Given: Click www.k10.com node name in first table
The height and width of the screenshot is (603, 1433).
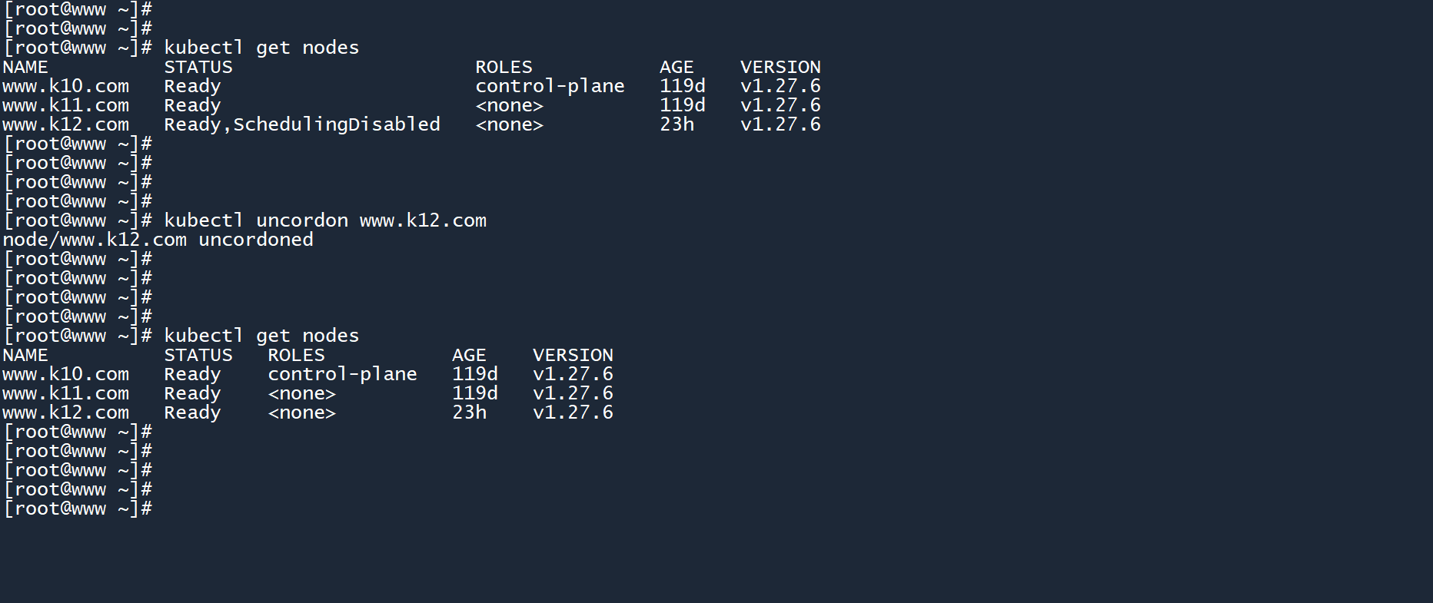Looking at the screenshot, I should pos(65,86).
